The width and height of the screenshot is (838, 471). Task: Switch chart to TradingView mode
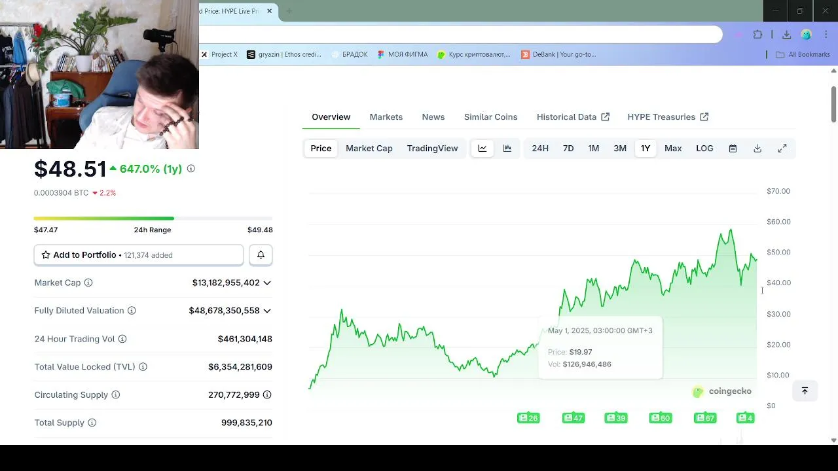(x=432, y=148)
